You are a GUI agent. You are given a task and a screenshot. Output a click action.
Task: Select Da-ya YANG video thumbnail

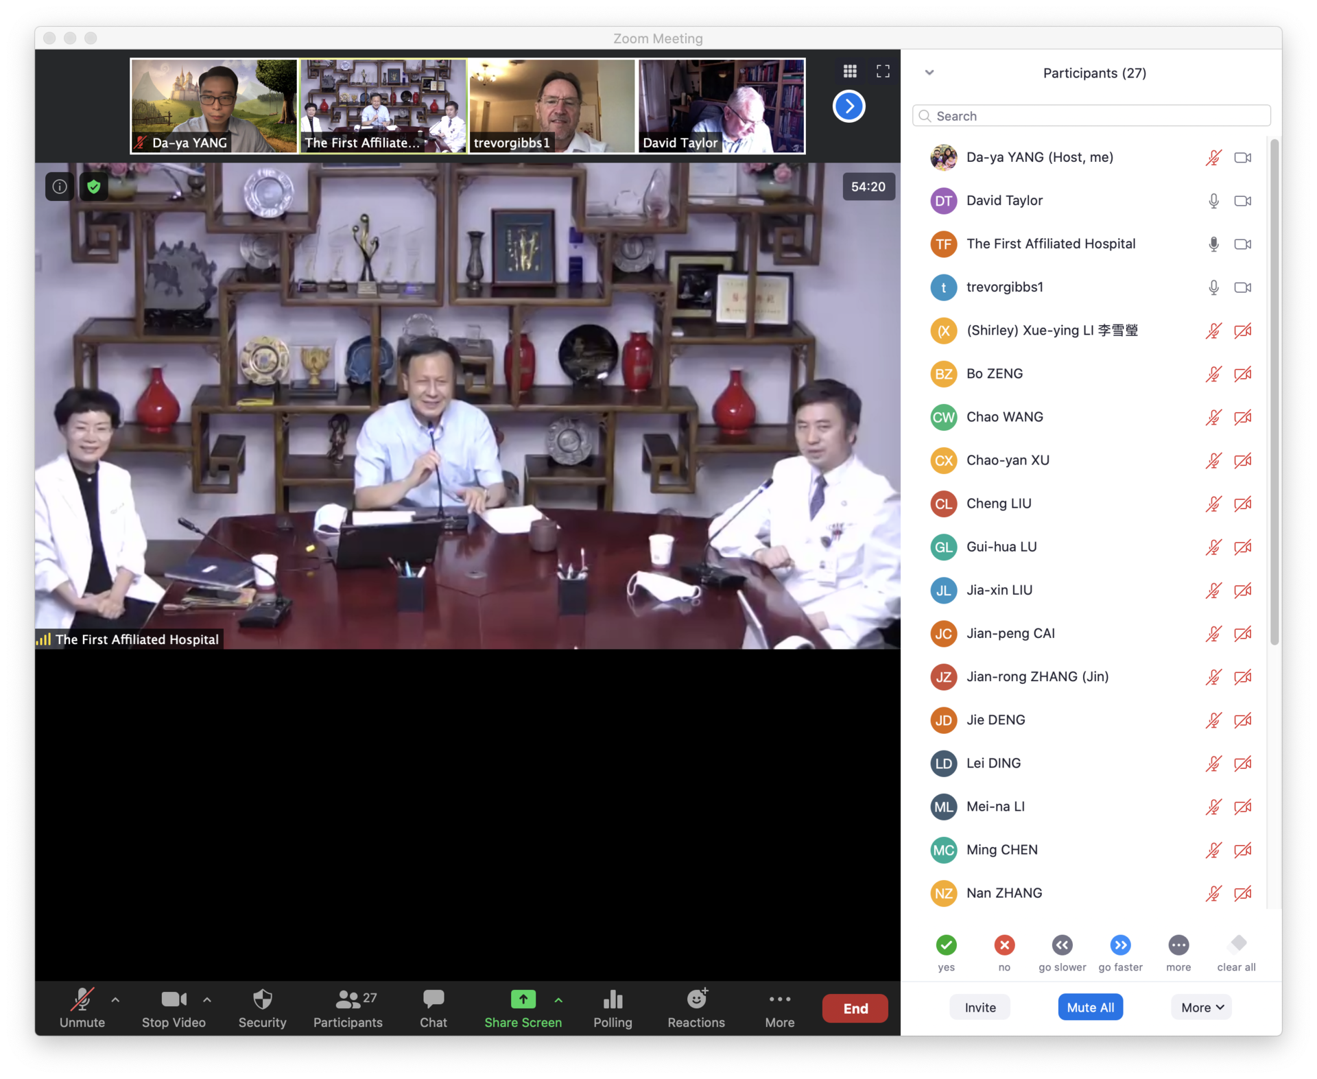[214, 106]
